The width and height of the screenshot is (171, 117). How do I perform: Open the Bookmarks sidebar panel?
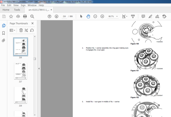3,33
